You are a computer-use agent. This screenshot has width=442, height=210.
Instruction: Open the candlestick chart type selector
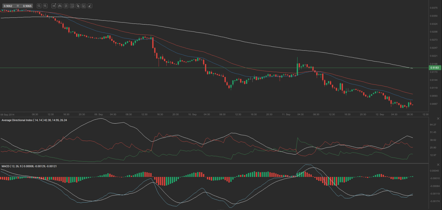click(x=60, y=6)
